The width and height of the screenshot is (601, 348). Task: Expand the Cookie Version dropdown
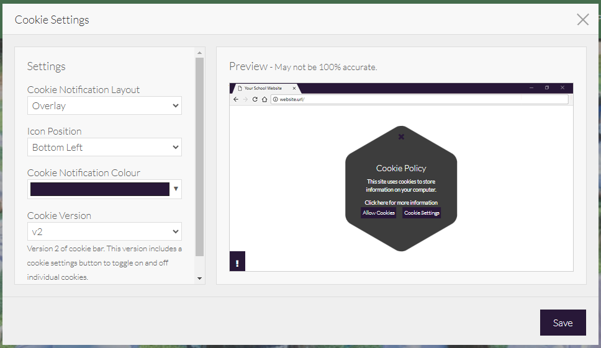tap(104, 232)
